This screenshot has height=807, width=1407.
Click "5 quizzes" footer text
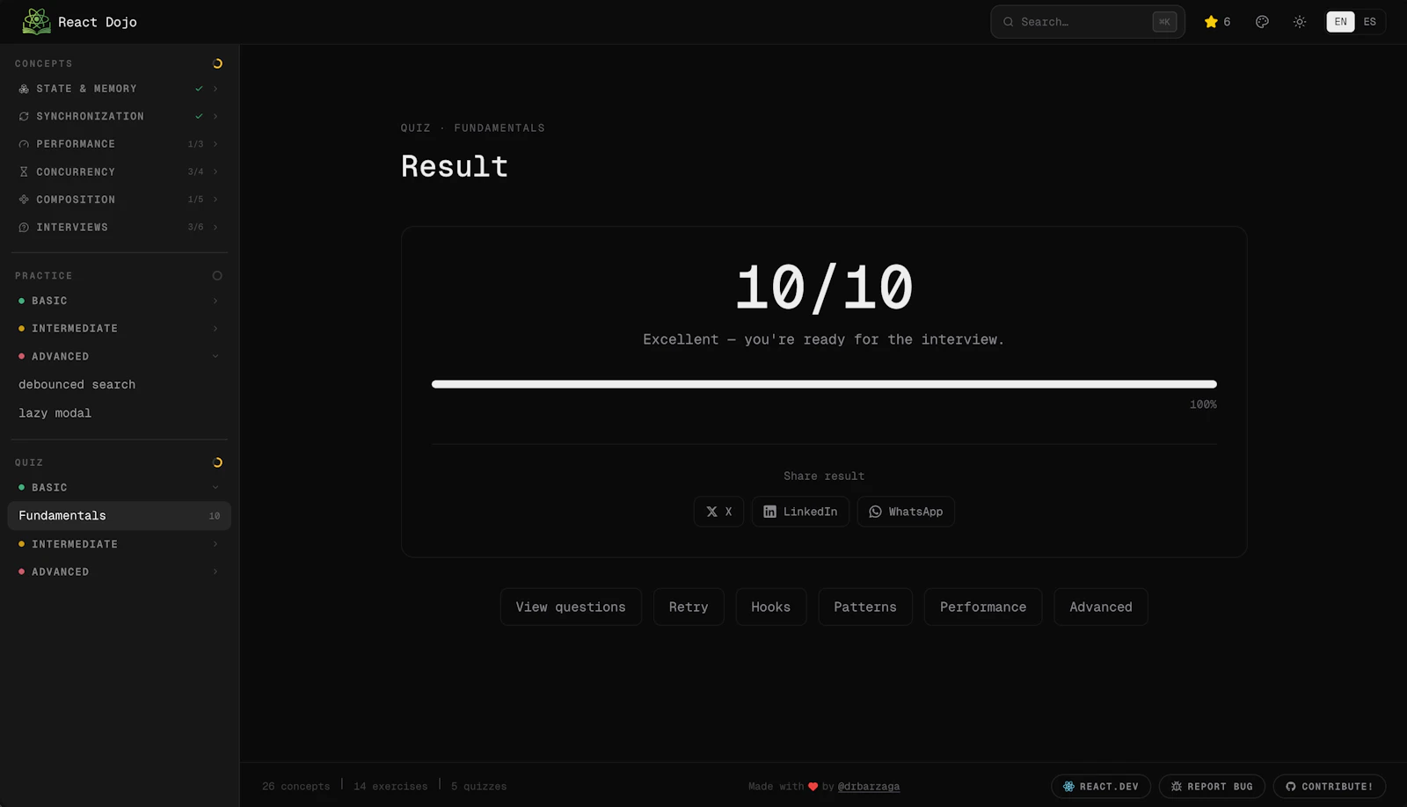click(x=479, y=787)
